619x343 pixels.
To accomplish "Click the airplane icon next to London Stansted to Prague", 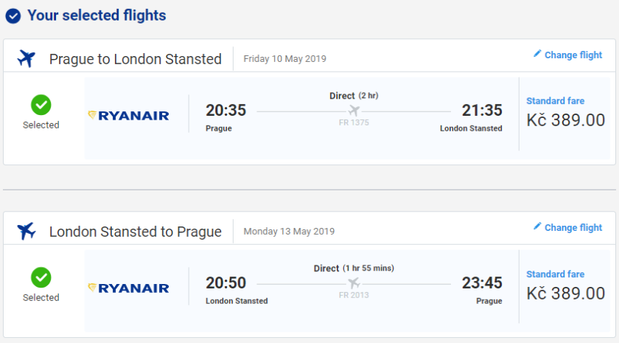I will point(27,231).
